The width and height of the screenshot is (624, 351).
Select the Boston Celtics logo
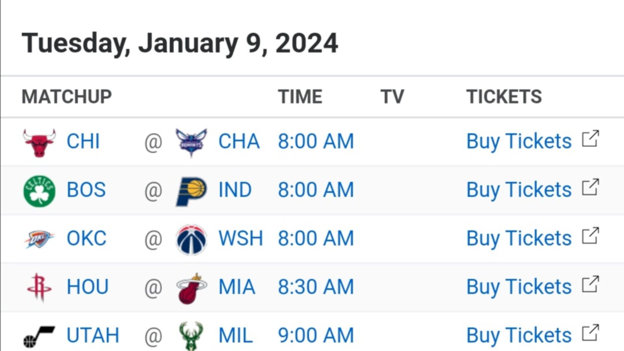39,191
